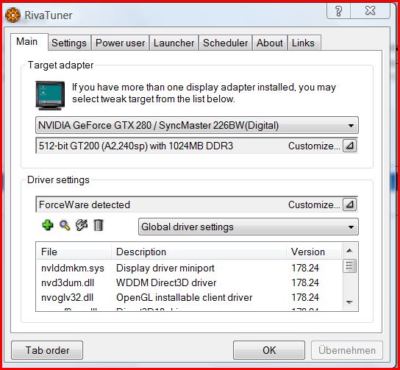This screenshot has height=370, width=400.
Task: Click the Übernehmen button
Action: tap(347, 350)
